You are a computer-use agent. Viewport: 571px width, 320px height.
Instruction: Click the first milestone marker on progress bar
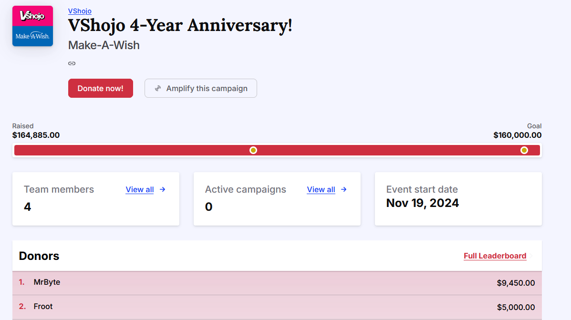point(253,150)
